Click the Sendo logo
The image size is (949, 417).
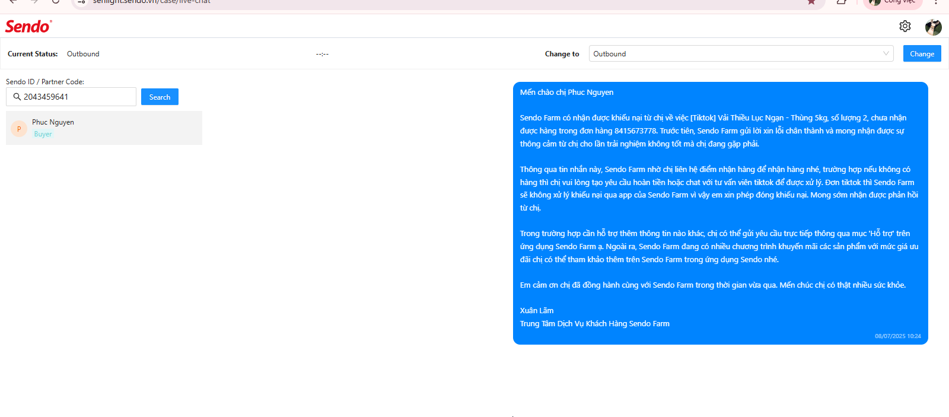(28, 26)
